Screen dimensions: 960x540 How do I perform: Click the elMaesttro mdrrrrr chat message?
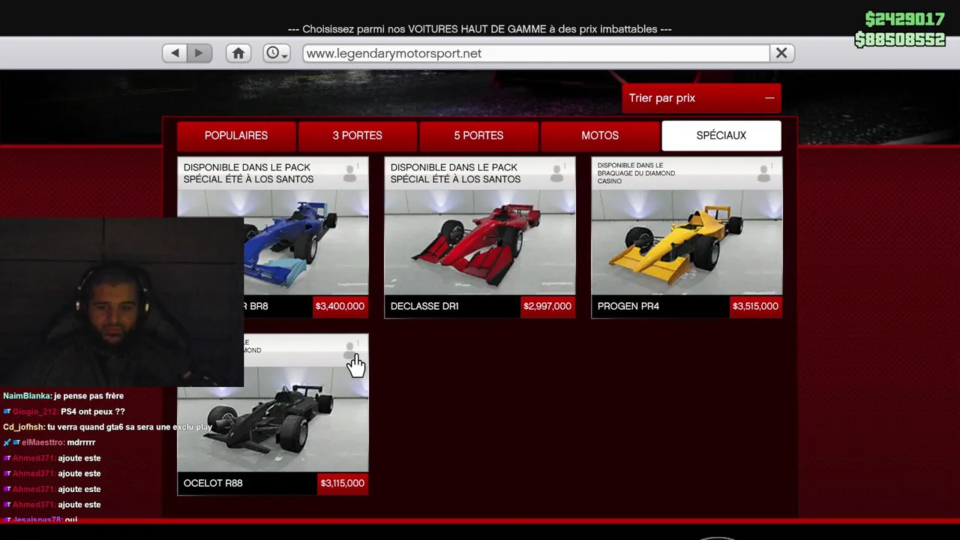[x=49, y=442]
